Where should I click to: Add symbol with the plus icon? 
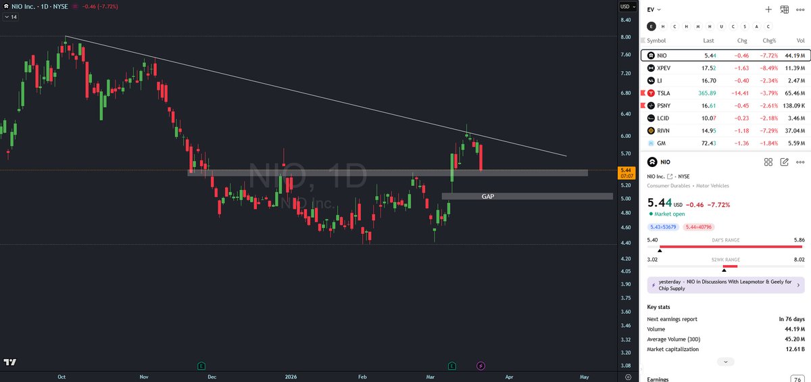[768, 9]
